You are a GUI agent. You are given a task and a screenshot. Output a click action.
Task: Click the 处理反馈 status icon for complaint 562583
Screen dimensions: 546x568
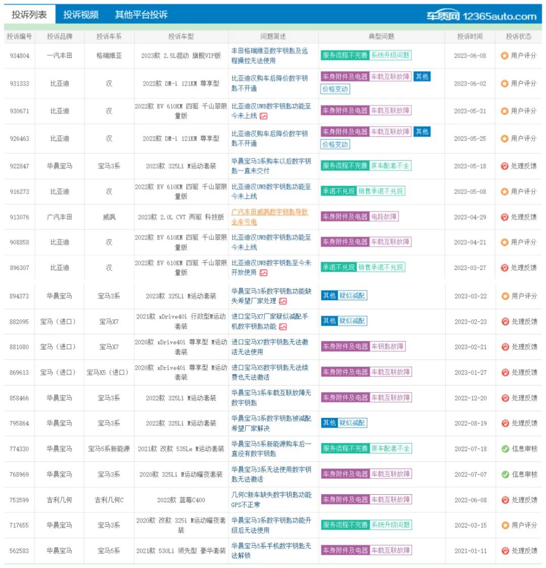pos(506,551)
